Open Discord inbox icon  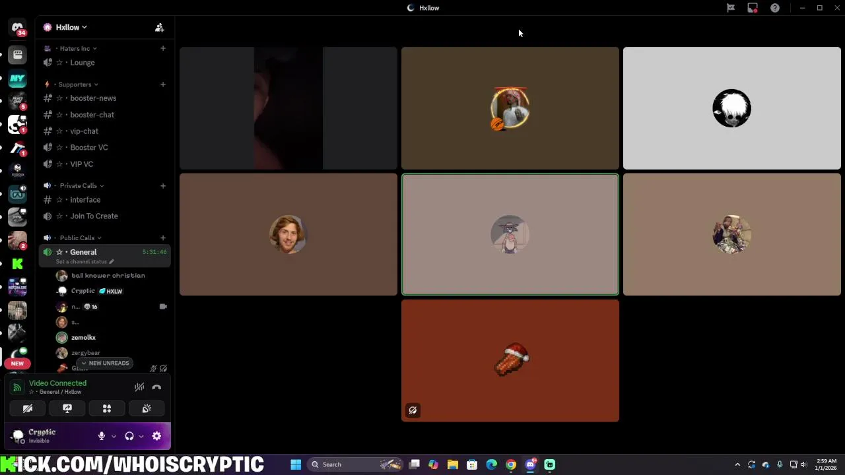(x=753, y=8)
